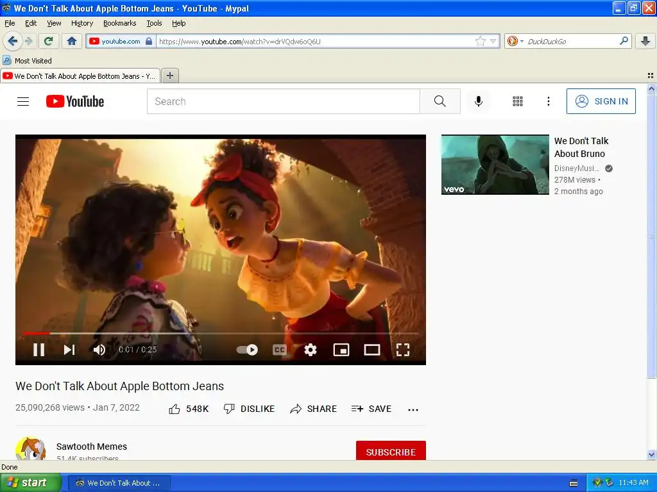Open the Tools menu
Image resolution: width=657 pixels, height=492 pixels.
tap(154, 24)
